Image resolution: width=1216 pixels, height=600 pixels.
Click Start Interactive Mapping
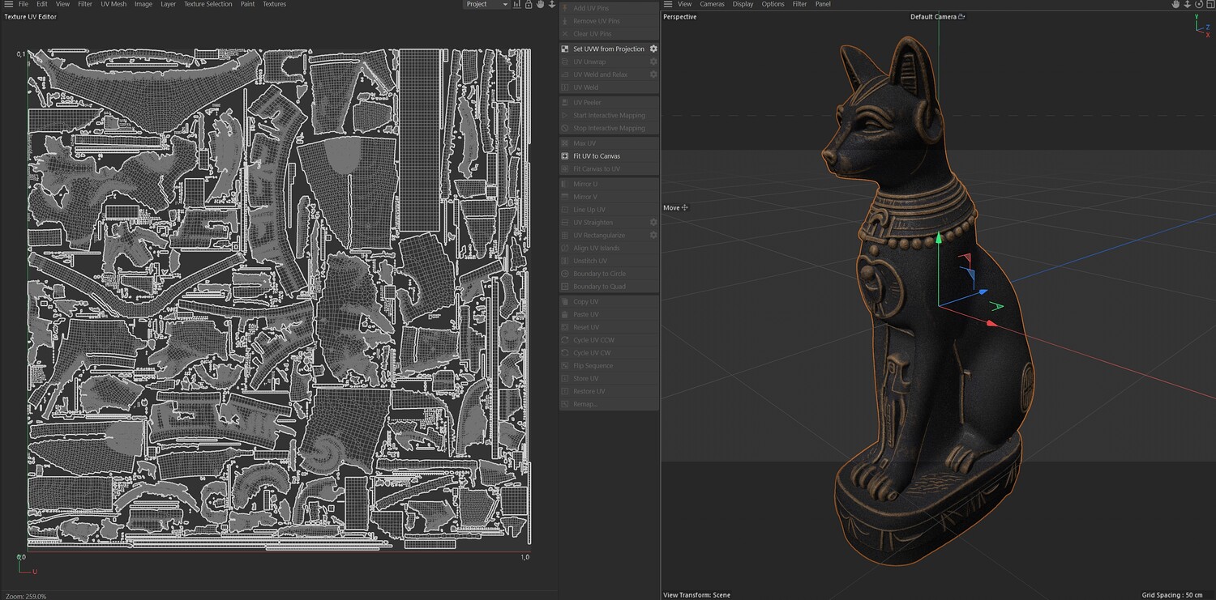coord(609,116)
